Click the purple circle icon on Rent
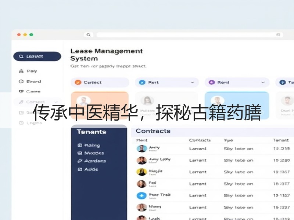 click(x=212, y=82)
